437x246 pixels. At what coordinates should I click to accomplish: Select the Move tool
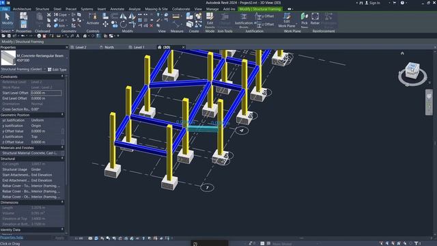[106, 25]
